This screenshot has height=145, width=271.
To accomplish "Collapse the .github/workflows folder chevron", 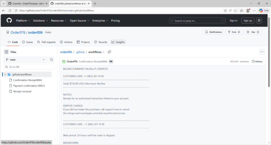I will 5,74.
